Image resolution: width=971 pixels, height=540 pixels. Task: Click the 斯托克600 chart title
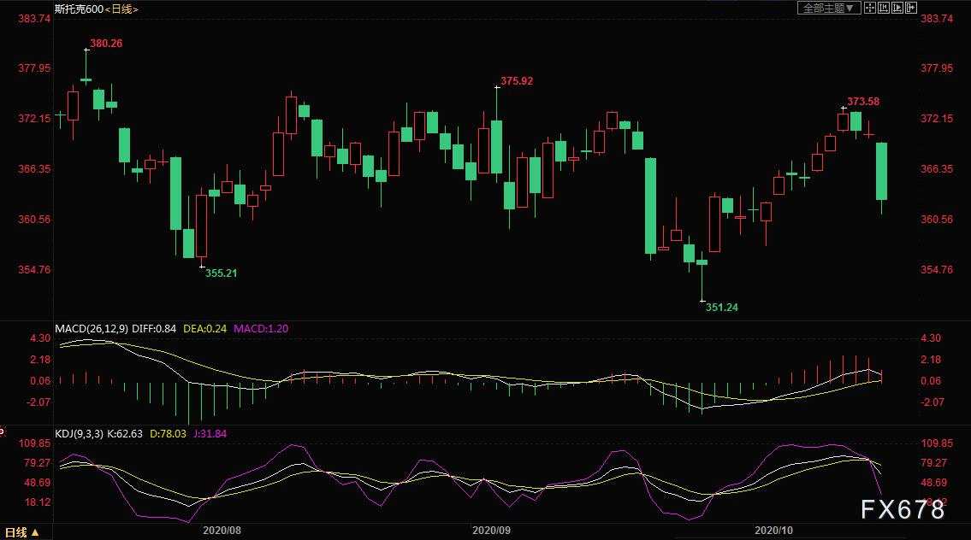[x=79, y=9]
